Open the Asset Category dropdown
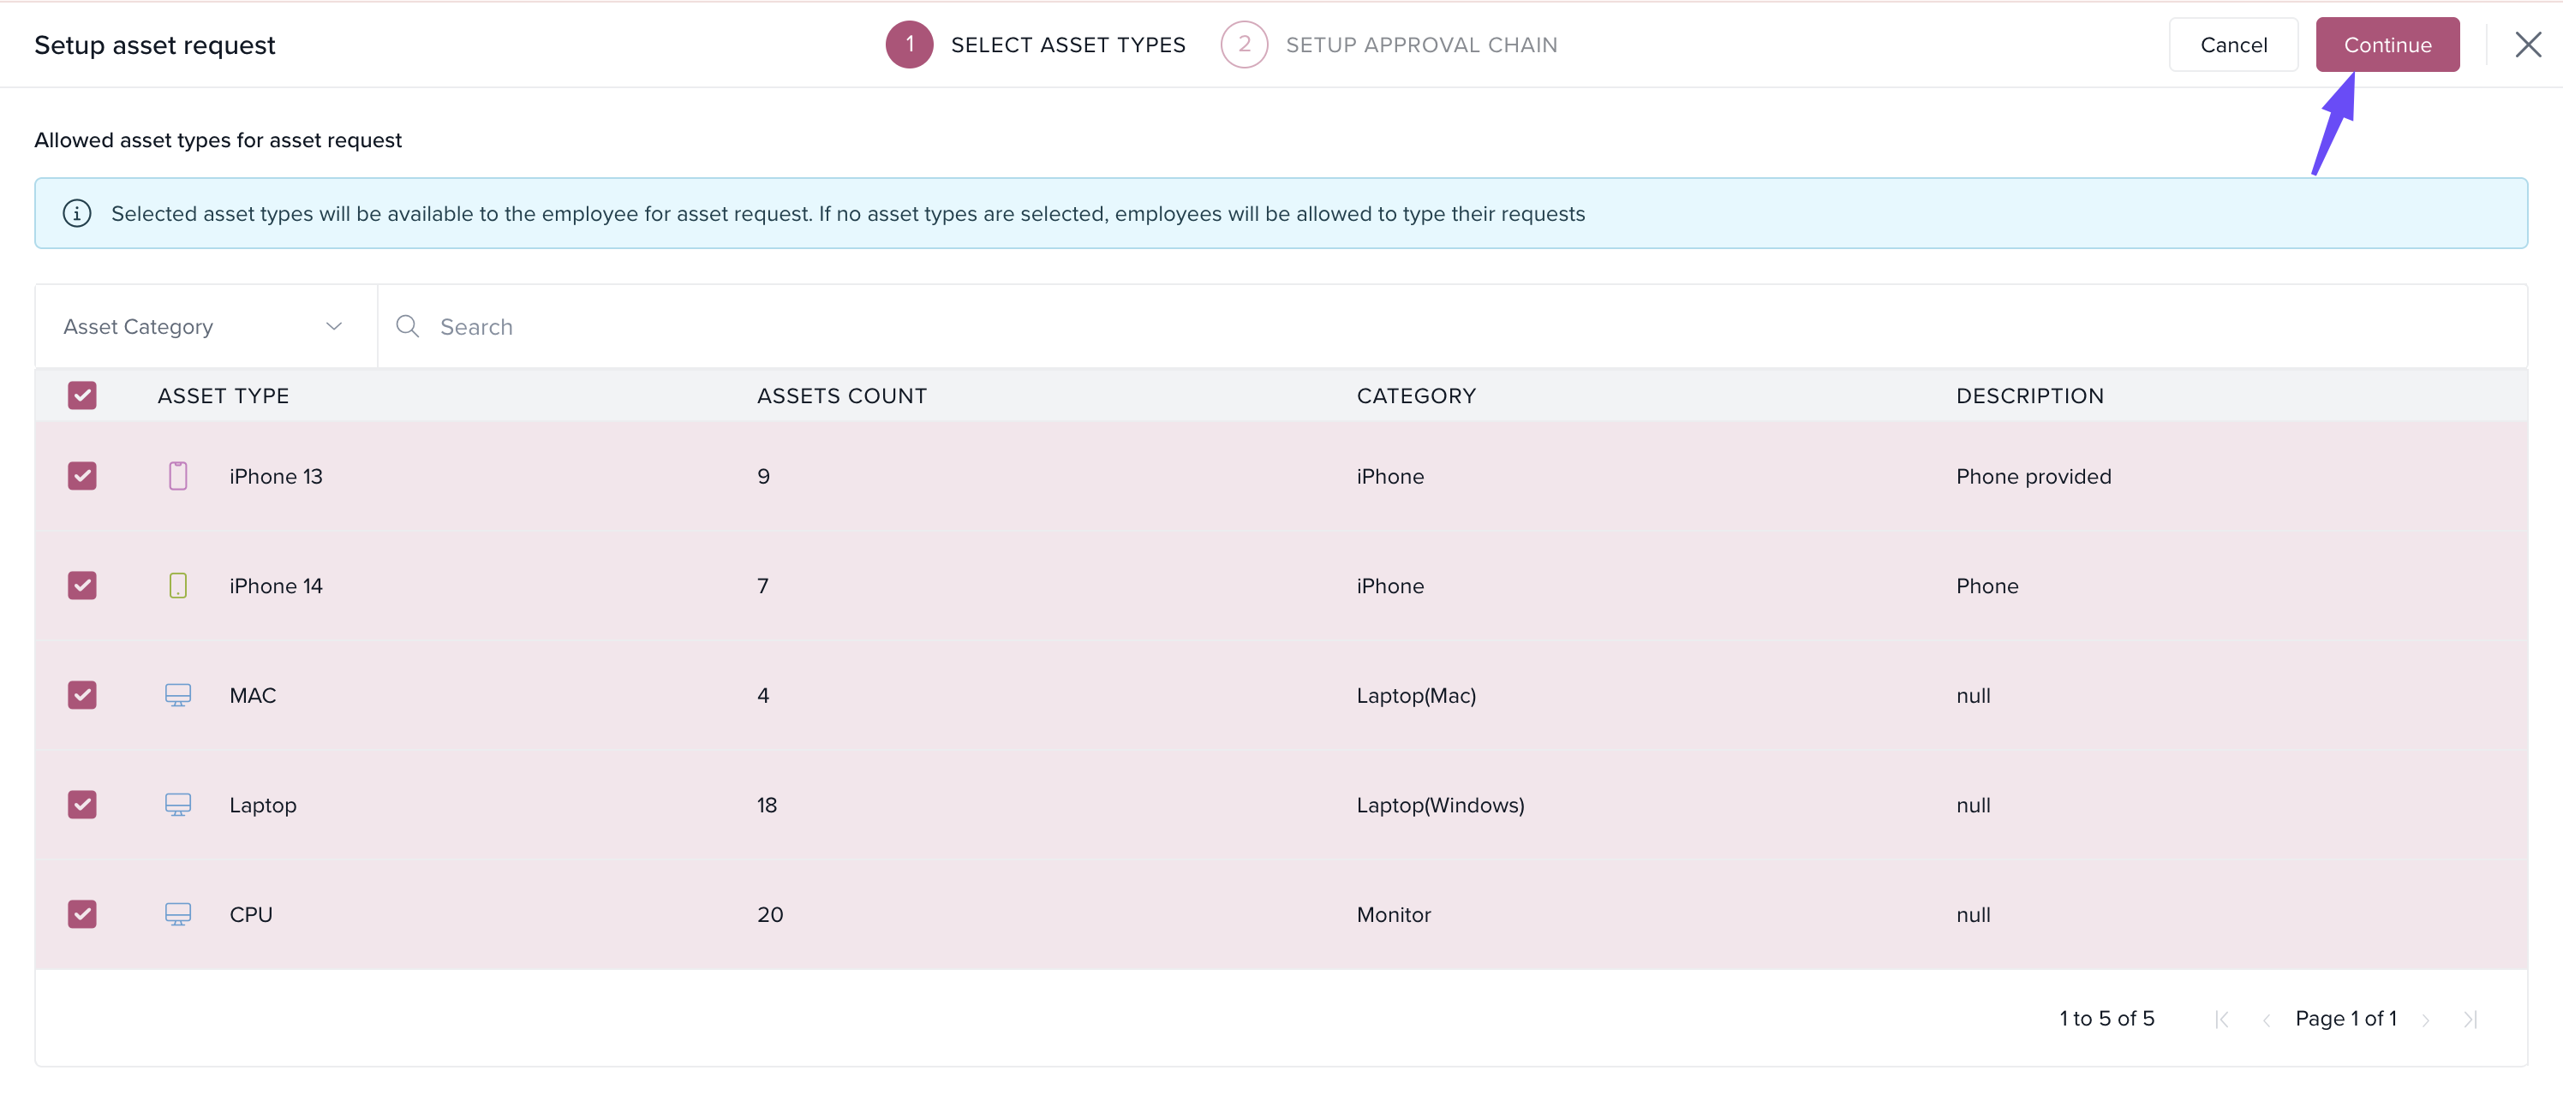Viewport: 2563px width, 1106px height. pos(205,326)
